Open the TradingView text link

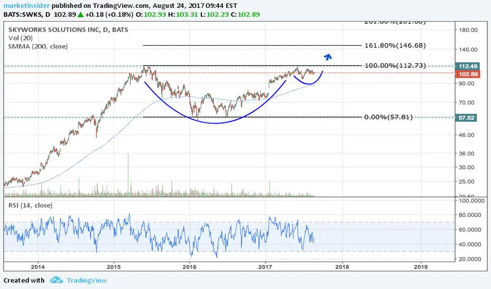87,280
